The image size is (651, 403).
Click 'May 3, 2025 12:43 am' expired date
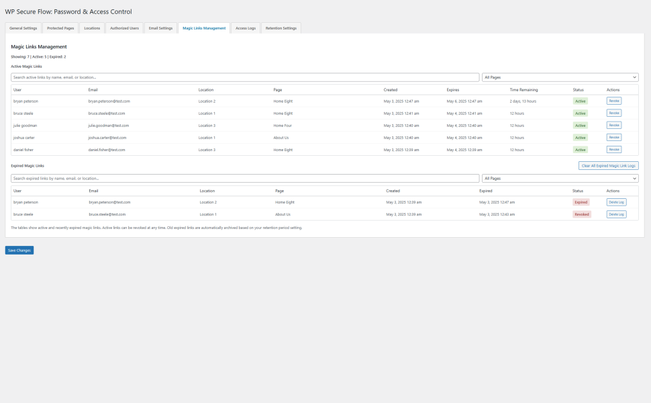tap(497, 214)
